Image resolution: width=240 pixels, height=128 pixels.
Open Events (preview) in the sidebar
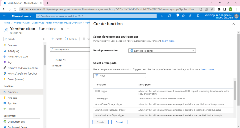pyautogui.click(x=16, y=79)
